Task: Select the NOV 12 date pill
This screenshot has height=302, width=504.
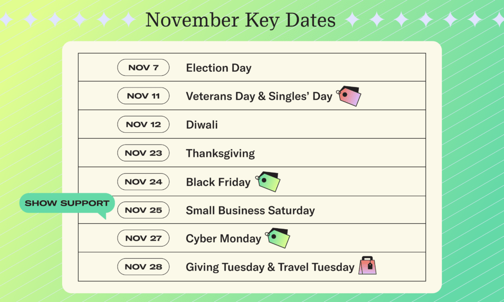Action: pyautogui.click(x=143, y=124)
